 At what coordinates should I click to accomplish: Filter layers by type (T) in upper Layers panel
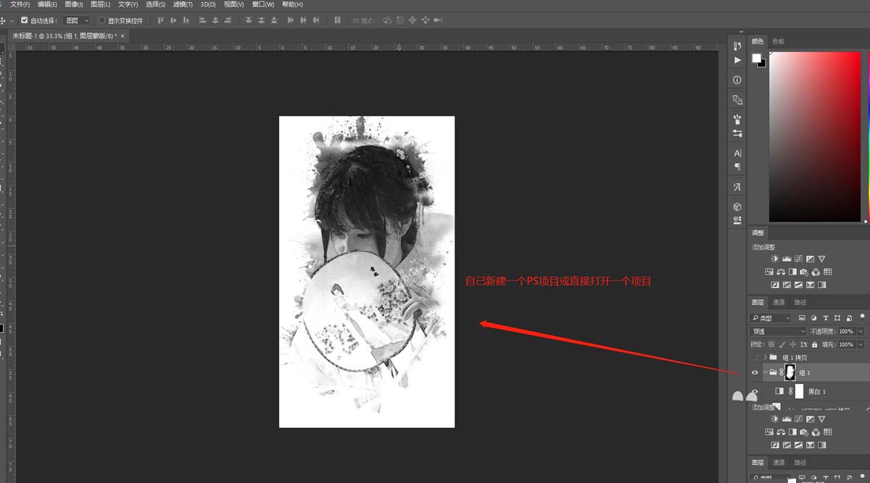point(825,318)
